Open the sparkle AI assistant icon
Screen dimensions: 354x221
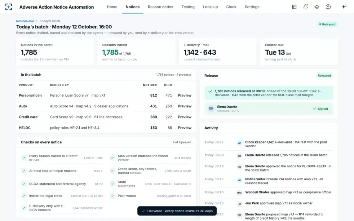click(x=344, y=7)
